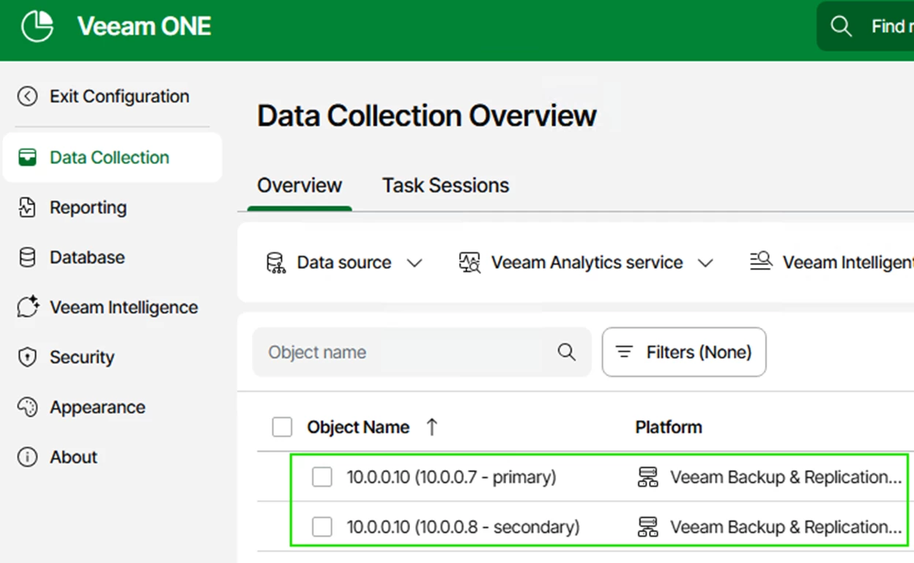Click the Appearance palette icon
914x563 pixels.
point(27,407)
